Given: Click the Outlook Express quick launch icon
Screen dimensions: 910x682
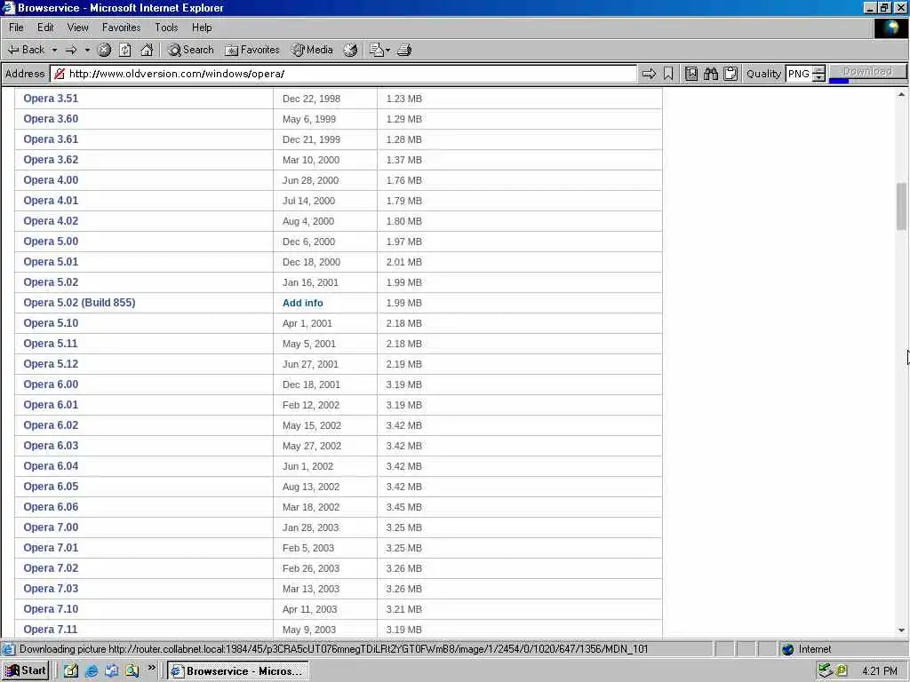Looking at the screenshot, I should click(111, 671).
